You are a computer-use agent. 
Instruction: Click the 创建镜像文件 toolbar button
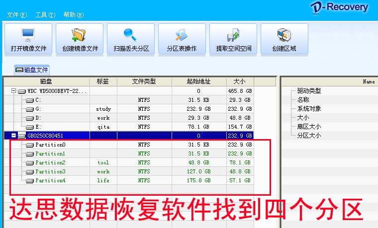point(80,39)
